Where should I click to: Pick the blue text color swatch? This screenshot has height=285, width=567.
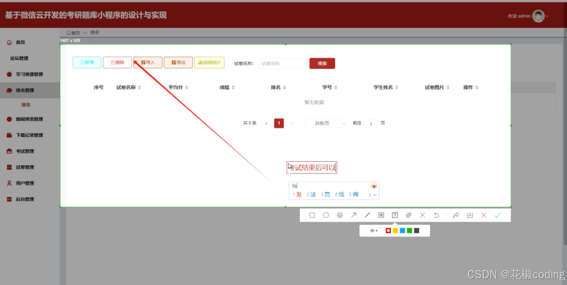coord(402,231)
